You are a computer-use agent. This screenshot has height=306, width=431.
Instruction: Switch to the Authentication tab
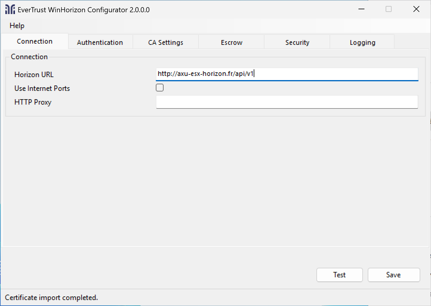coord(100,42)
